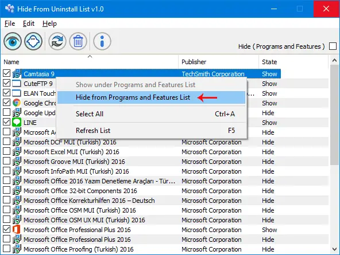Image resolution: width=340 pixels, height=255 pixels.
Task: Click the trash can toolbar icon
Action: [x=78, y=41]
